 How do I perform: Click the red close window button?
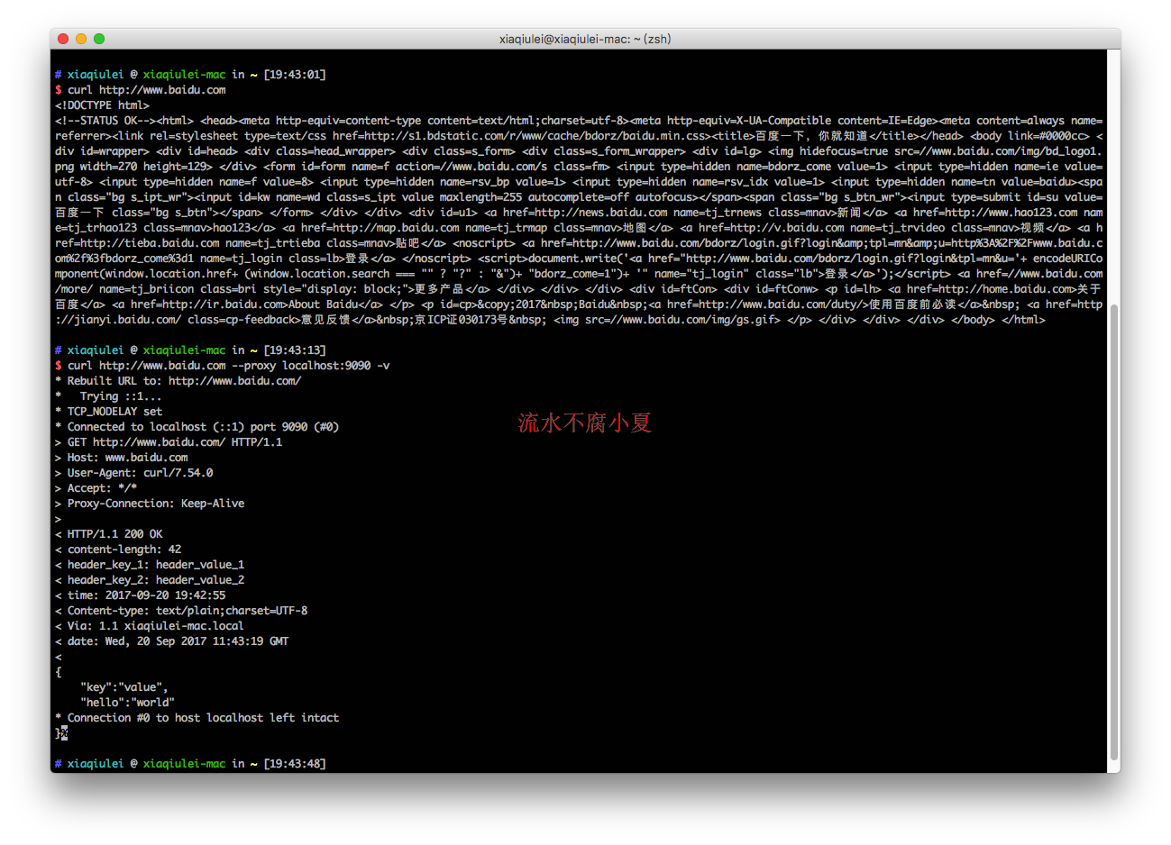pyautogui.click(x=63, y=39)
